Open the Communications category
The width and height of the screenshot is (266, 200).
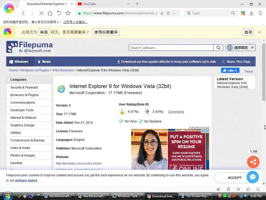pos(29,103)
